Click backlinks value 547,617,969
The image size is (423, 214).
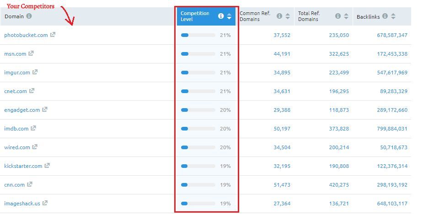(392, 73)
